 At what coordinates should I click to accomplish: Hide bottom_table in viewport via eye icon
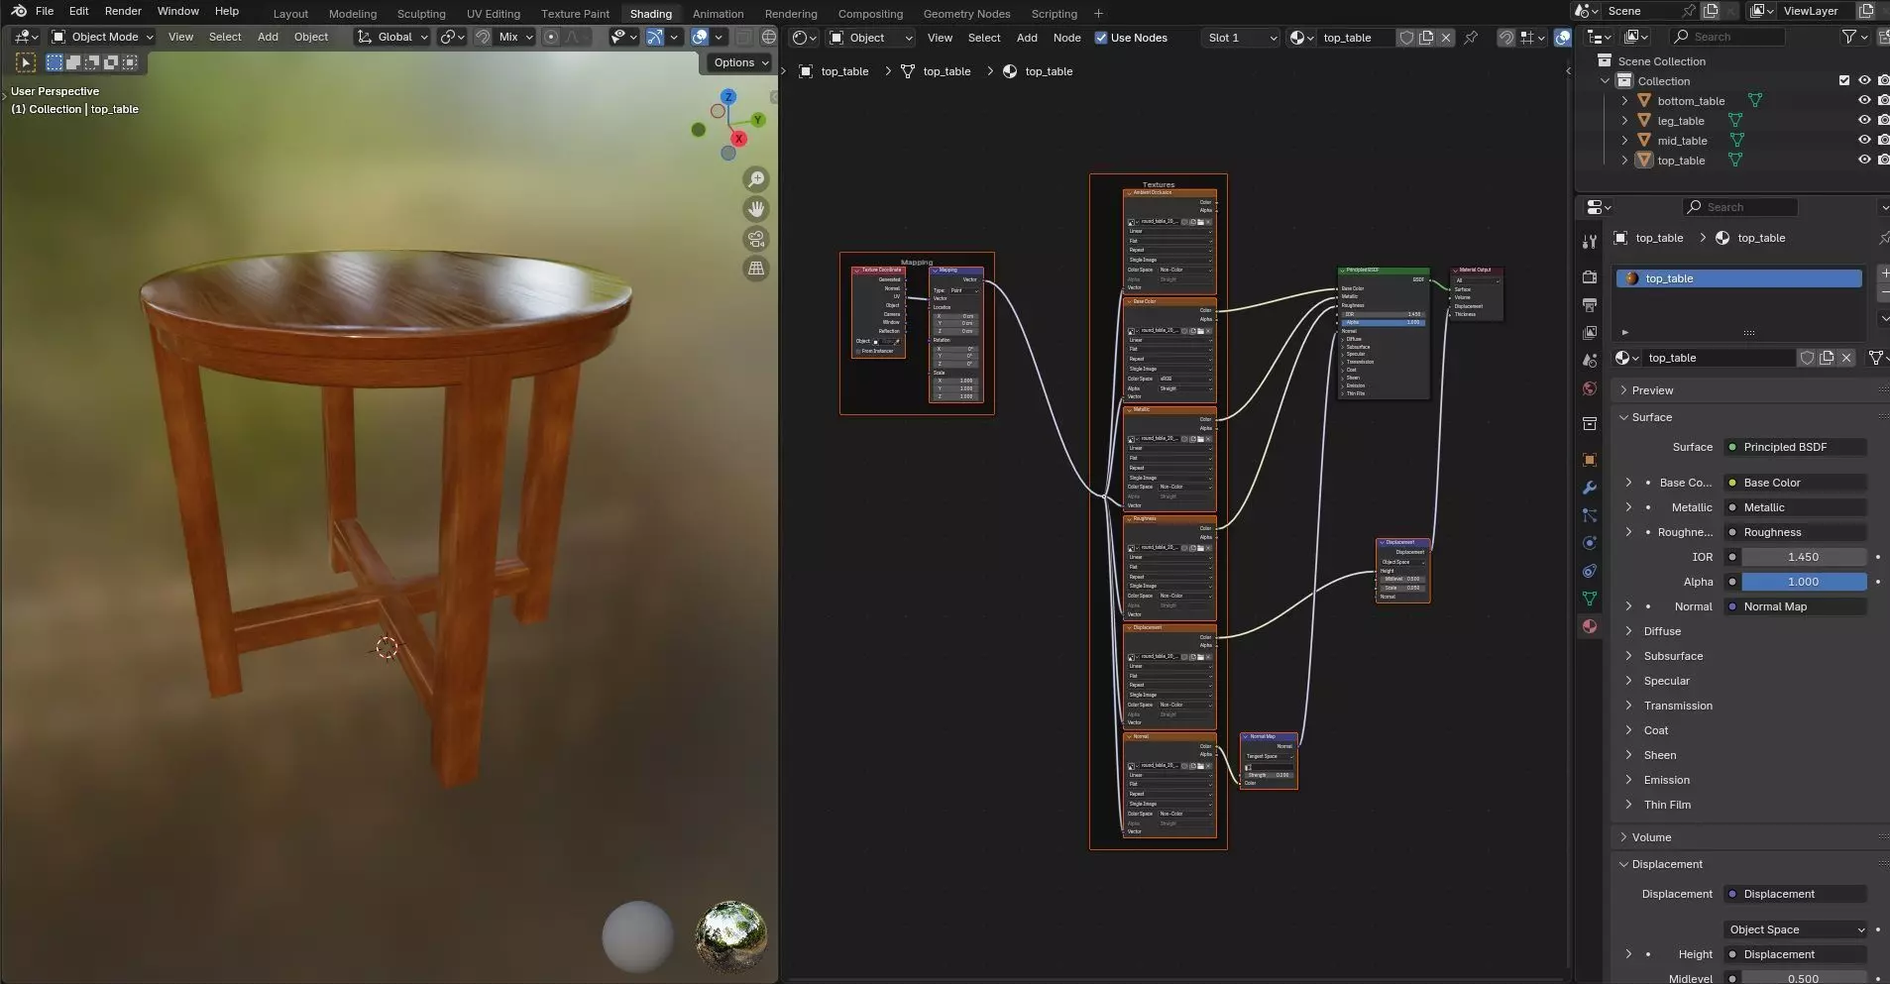[x=1863, y=101]
